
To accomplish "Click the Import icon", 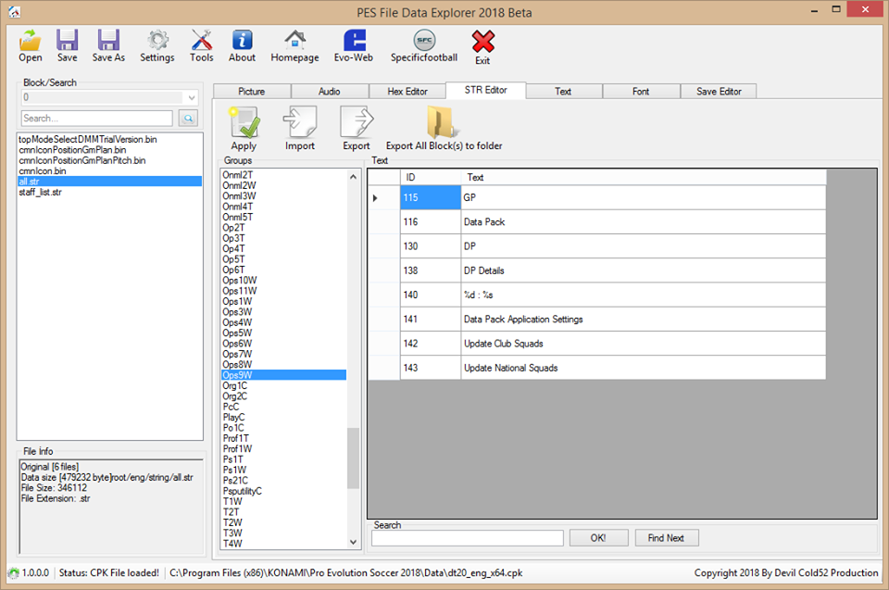I will coord(300,125).
